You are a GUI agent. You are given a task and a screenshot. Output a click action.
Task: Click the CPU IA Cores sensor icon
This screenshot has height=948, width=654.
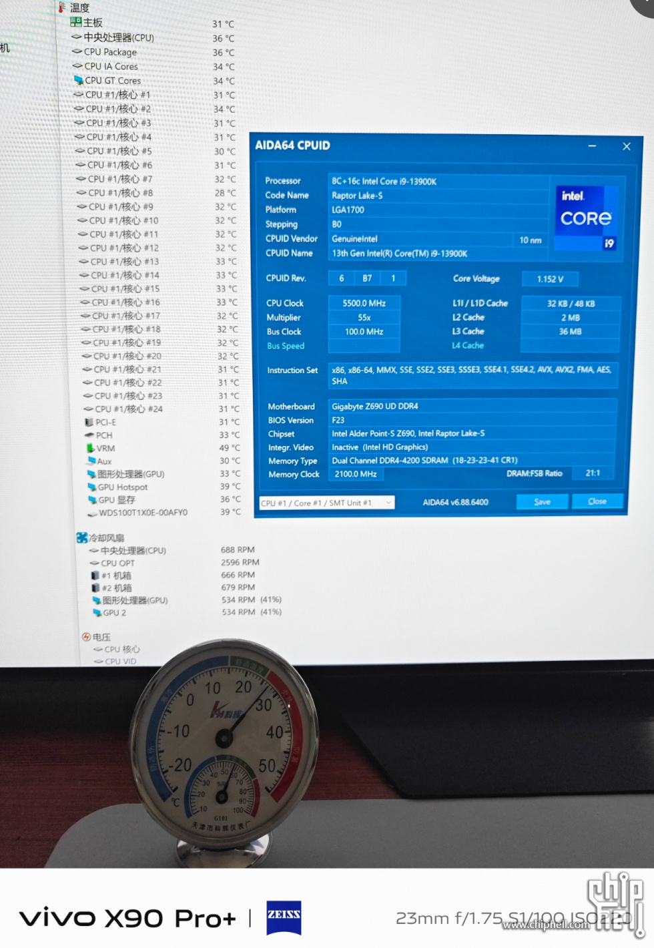(78, 65)
